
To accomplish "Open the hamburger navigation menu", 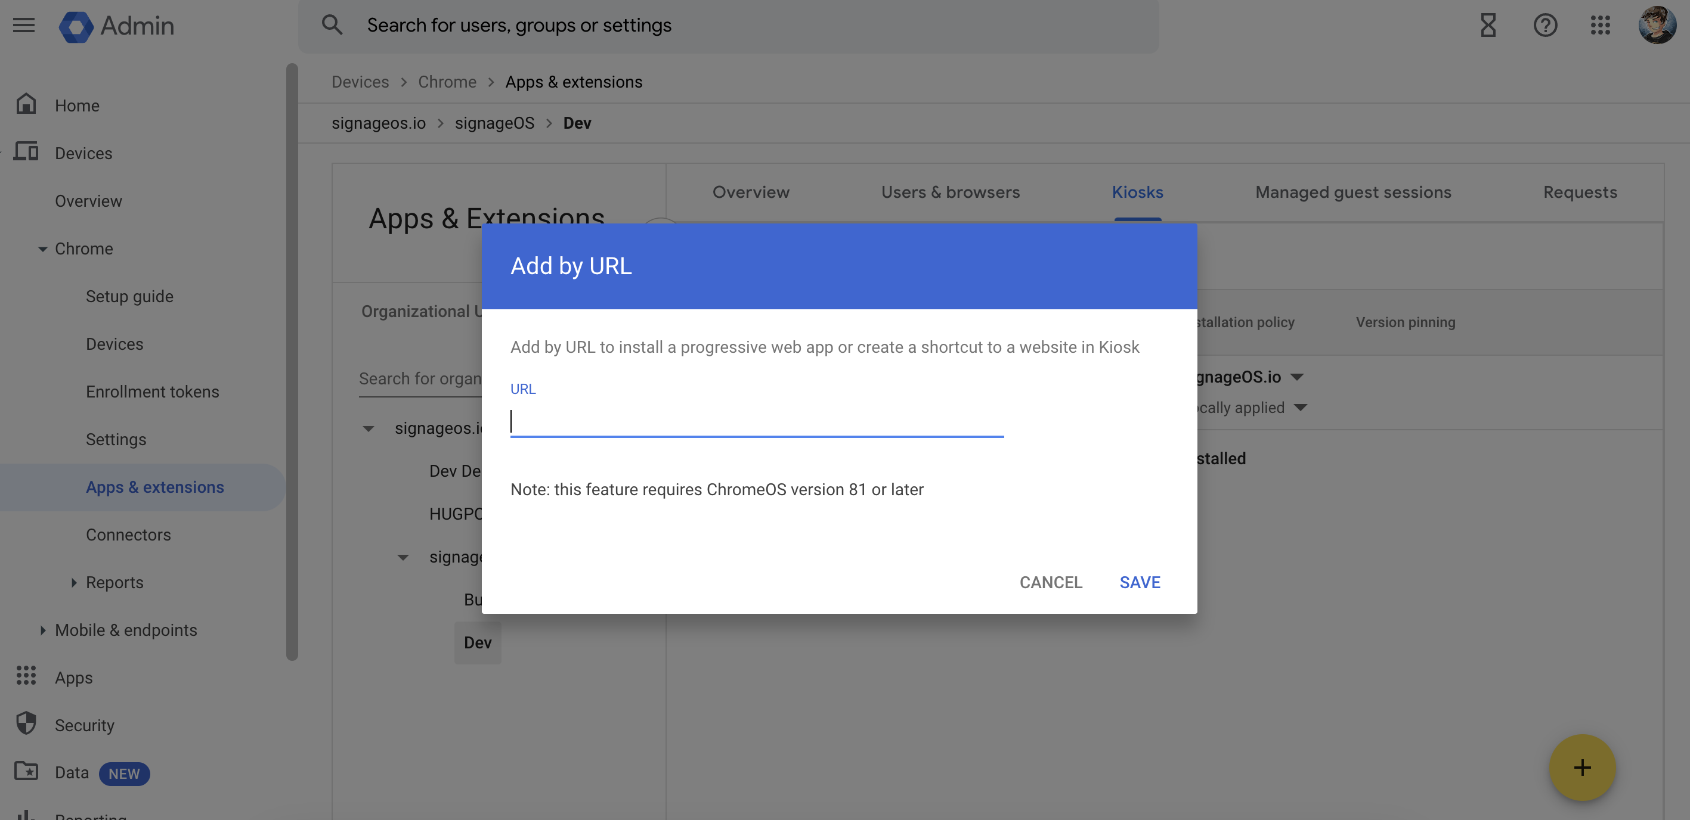I will (x=23, y=26).
